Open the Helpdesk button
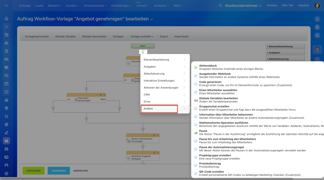This screenshot has width=324, height=180. (x=303, y=5)
